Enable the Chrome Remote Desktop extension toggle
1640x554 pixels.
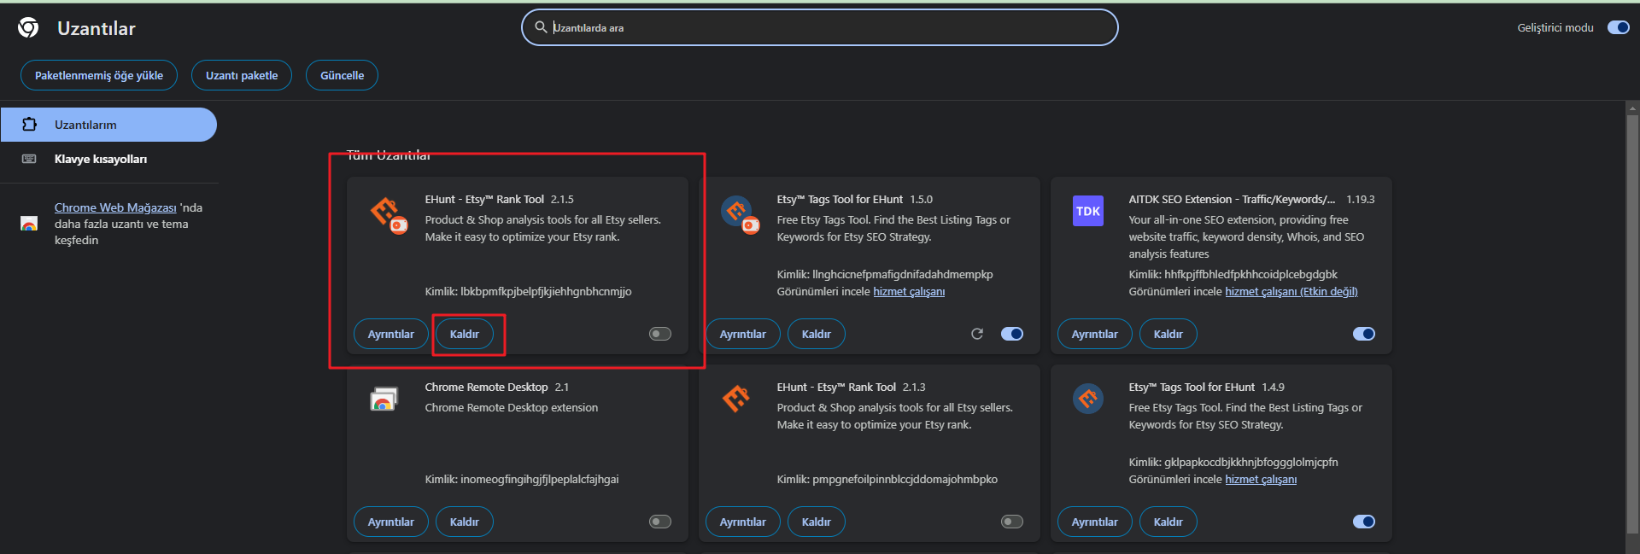(660, 522)
